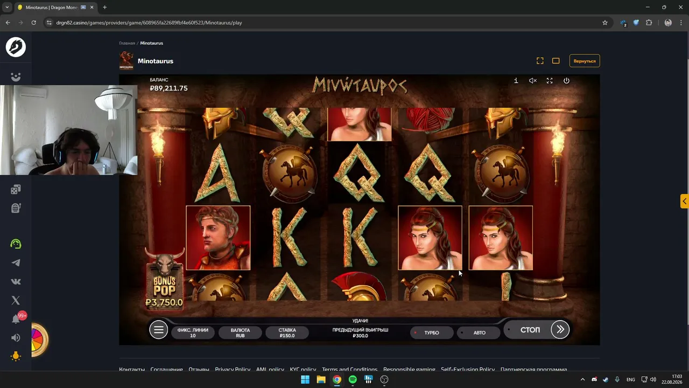The height and width of the screenshot is (388, 689).
Task: Click the double-arrow spin button
Action: (x=560, y=329)
